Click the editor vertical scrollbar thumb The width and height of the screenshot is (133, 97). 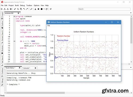pyautogui.click(x=131, y=30)
